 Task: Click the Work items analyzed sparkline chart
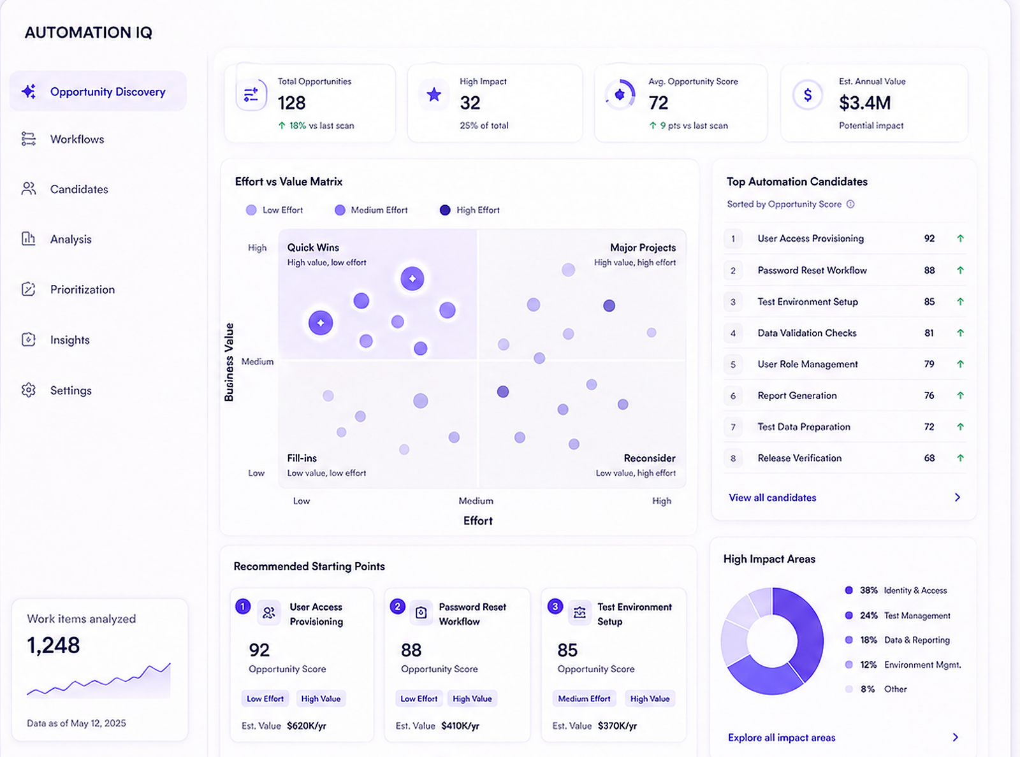[x=99, y=680]
